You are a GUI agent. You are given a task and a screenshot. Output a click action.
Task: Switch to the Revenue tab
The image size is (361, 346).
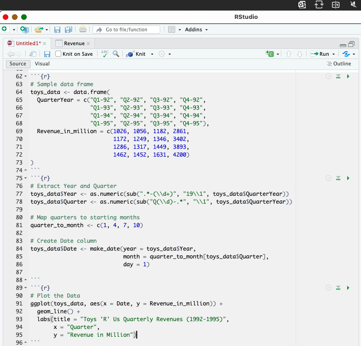point(74,43)
